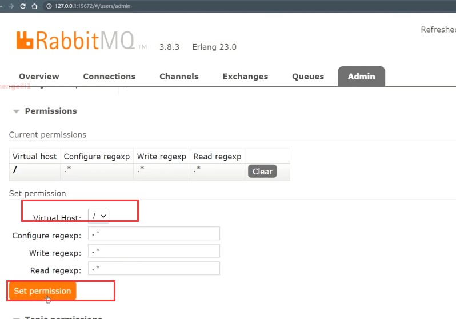Click the browser reload icon
Image resolution: width=456 pixels, height=319 pixels.
23,6
